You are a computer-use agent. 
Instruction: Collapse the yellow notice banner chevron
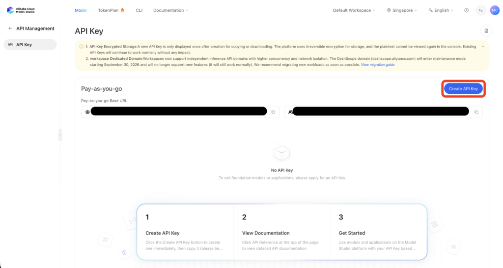[x=483, y=47]
